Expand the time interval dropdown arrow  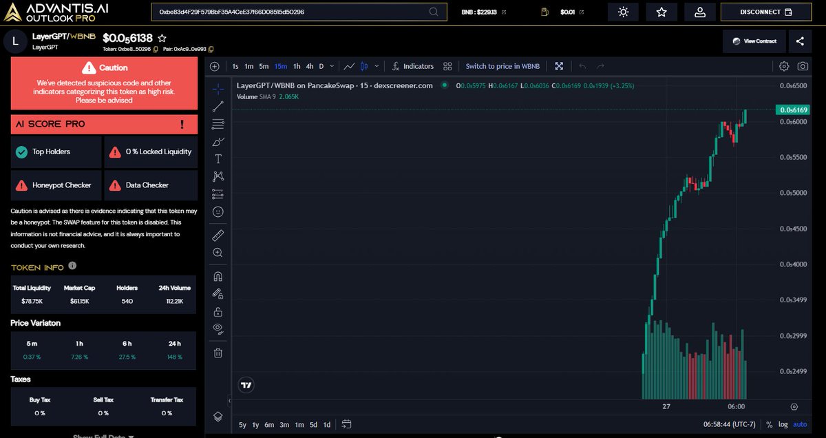pyautogui.click(x=332, y=66)
